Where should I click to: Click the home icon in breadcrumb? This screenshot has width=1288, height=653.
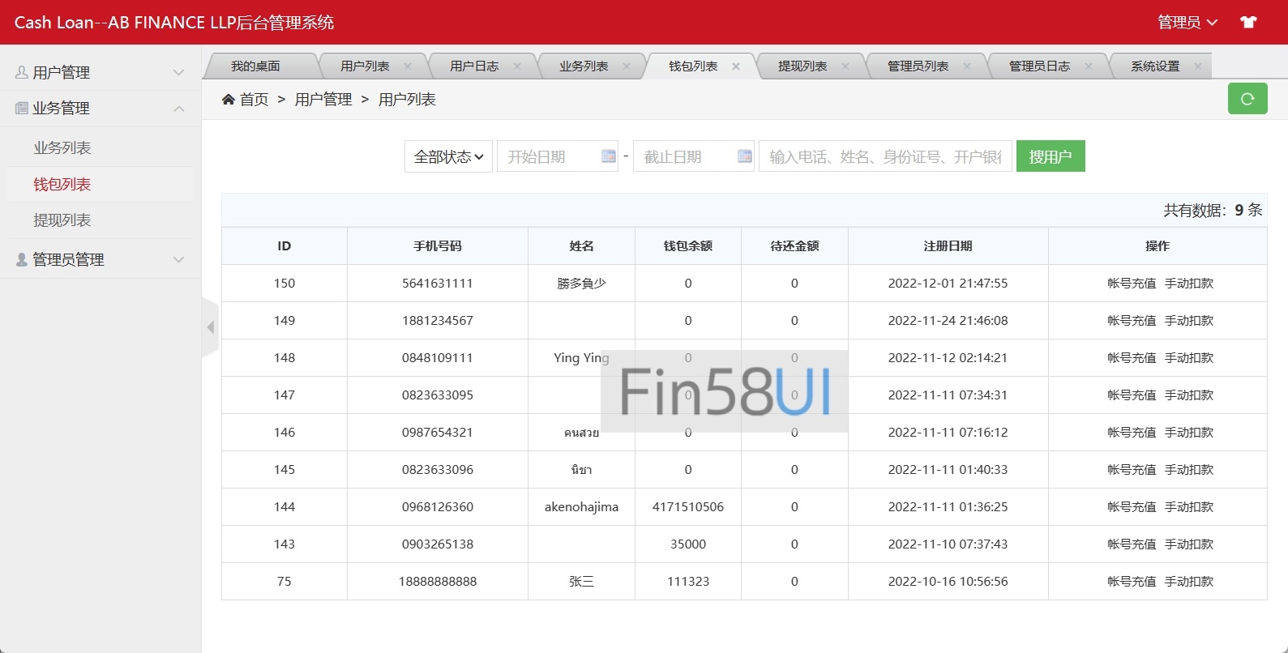point(229,99)
